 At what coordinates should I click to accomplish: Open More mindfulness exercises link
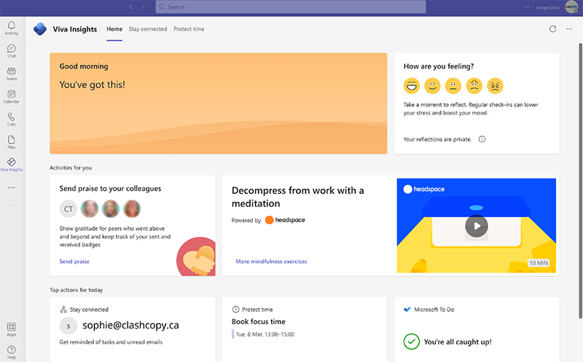(x=271, y=261)
